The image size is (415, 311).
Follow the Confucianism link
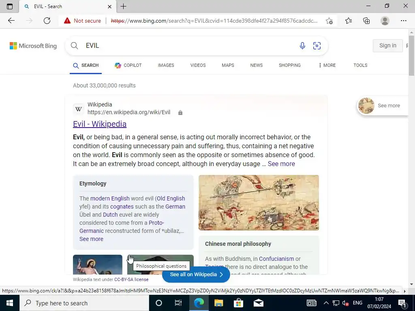click(x=276, y=259)
